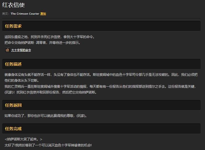The image size is (205, 150).
Task: Select the 任务需求 section header
Action: (x=13, y=26)
